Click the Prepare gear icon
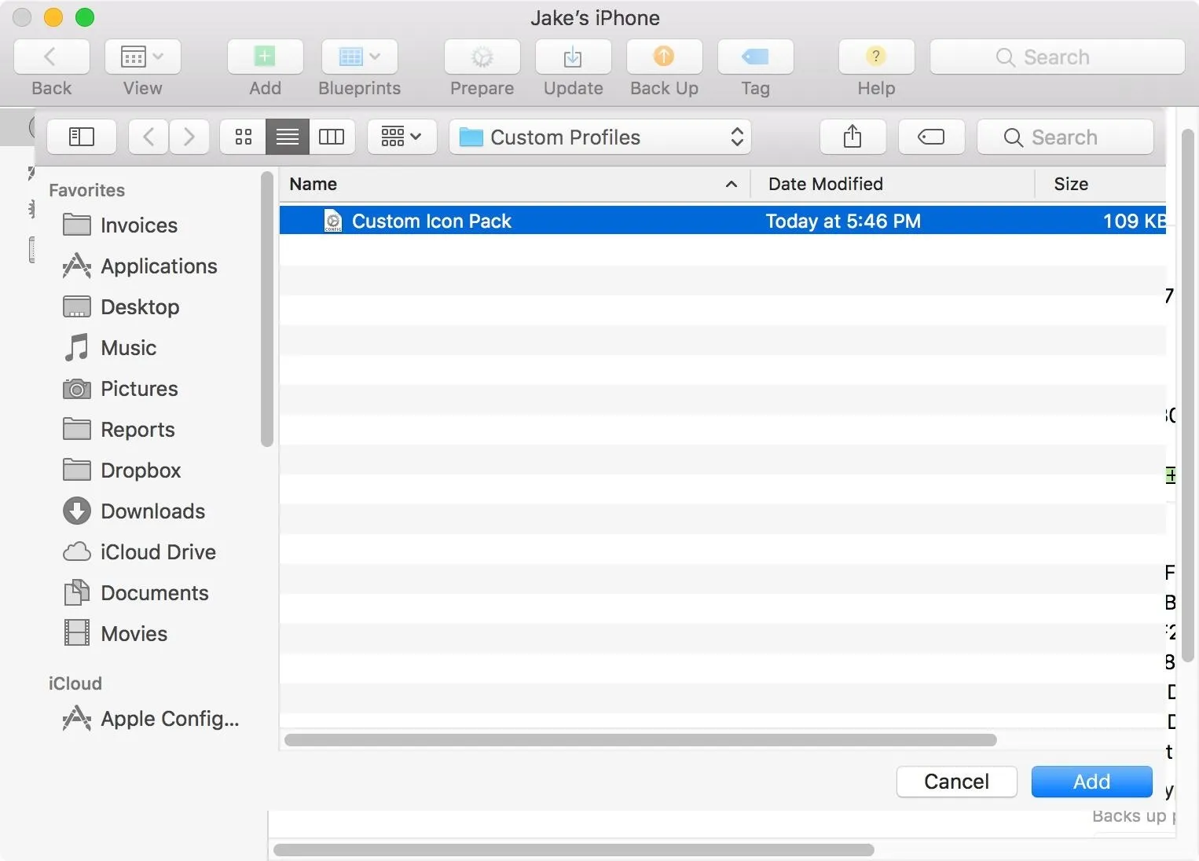The width and height of the screenshot is (1199, 861). 482,57
